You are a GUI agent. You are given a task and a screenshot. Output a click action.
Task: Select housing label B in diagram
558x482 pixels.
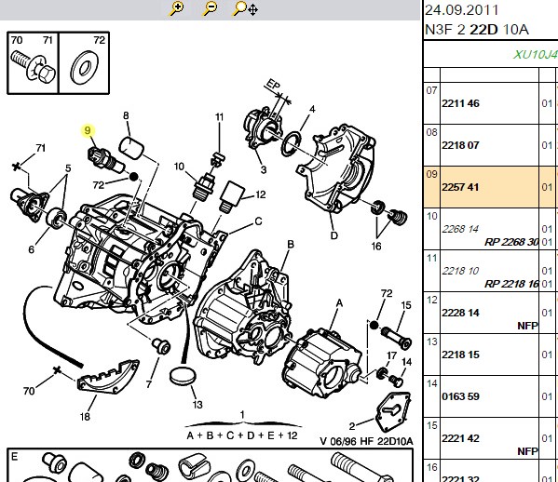point(291,245)
